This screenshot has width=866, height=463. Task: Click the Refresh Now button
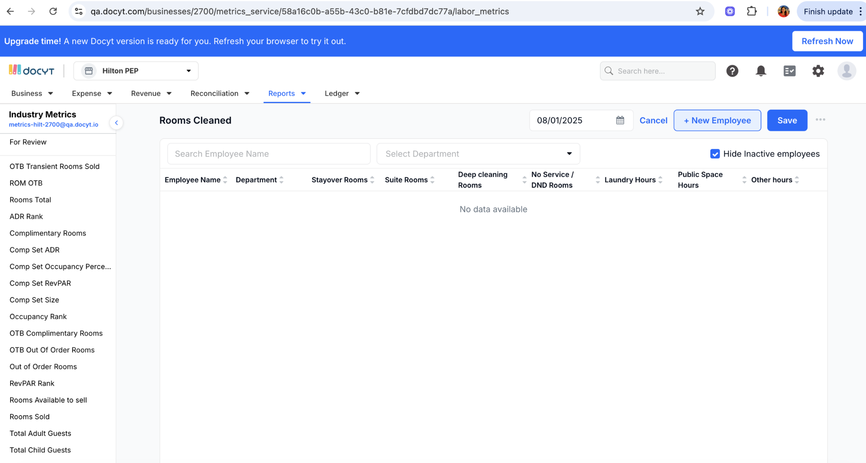coord(827,41)
